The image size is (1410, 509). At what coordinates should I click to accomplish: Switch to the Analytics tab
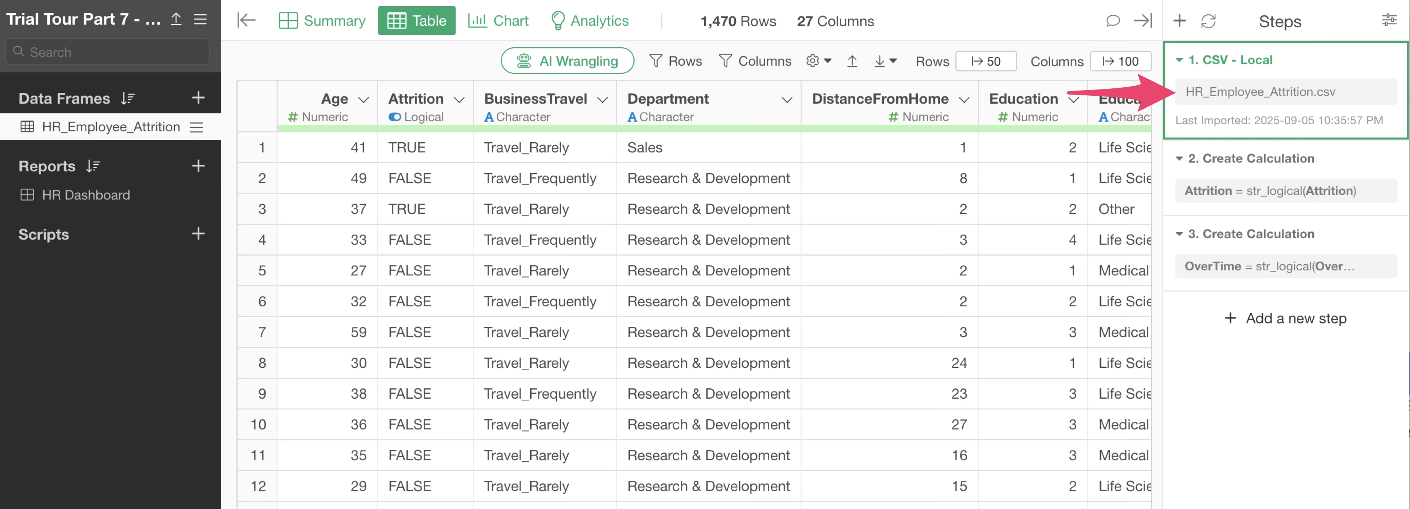click(x=589, y=21)
